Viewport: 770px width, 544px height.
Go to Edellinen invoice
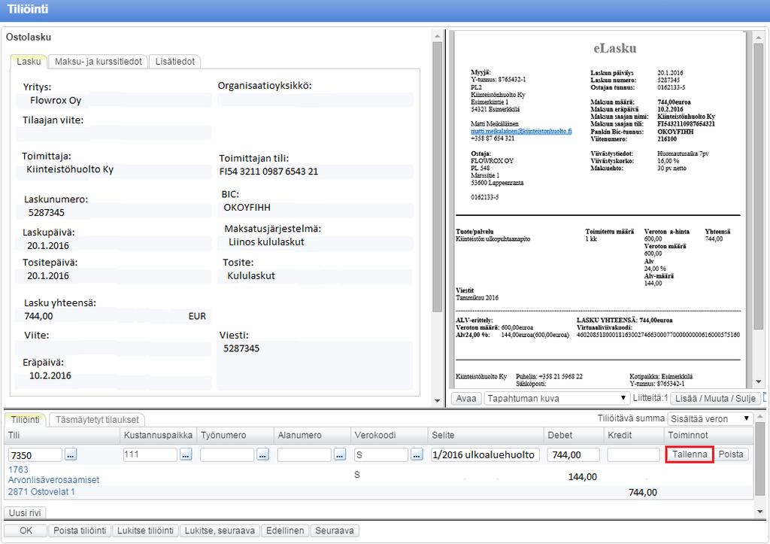tap(285, 530)
